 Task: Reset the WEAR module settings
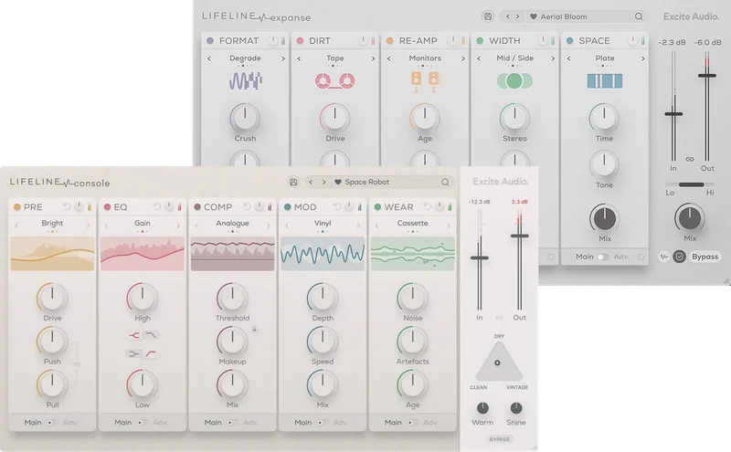[x=427, y=206]
